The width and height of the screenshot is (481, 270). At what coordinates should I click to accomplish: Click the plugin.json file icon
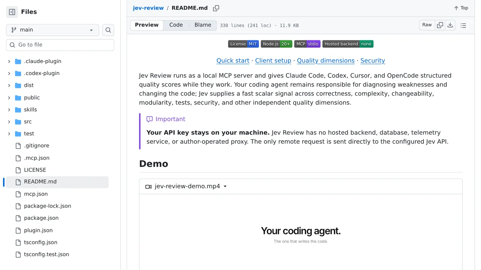18,230
